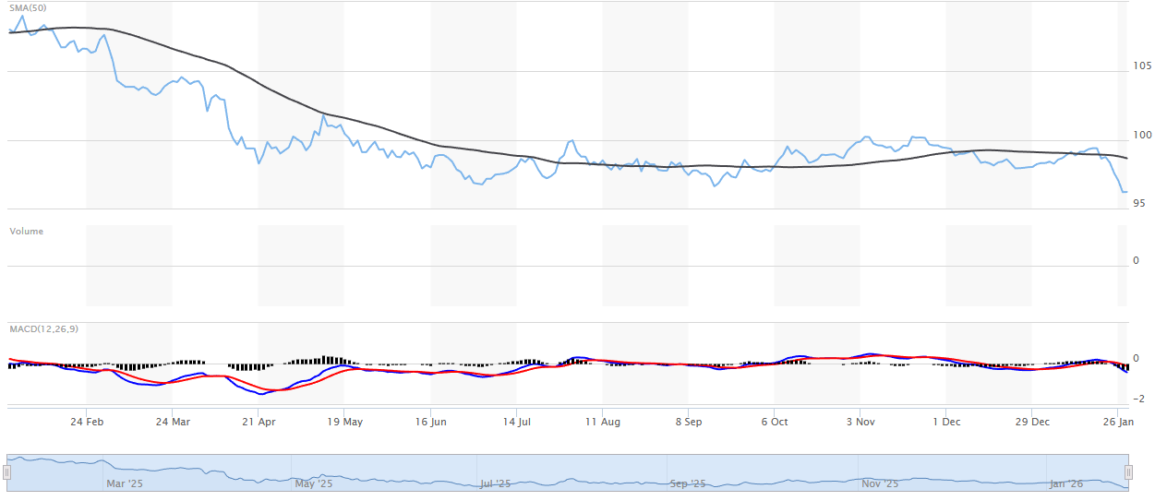Click the 29 Dec date label
Image resolution: width=1155 pixels, height=501 pixels.
tap(1032, 422)
